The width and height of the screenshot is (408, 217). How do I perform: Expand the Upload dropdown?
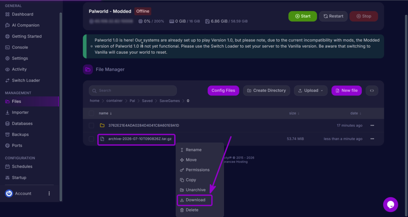click(x=311, y=91)
